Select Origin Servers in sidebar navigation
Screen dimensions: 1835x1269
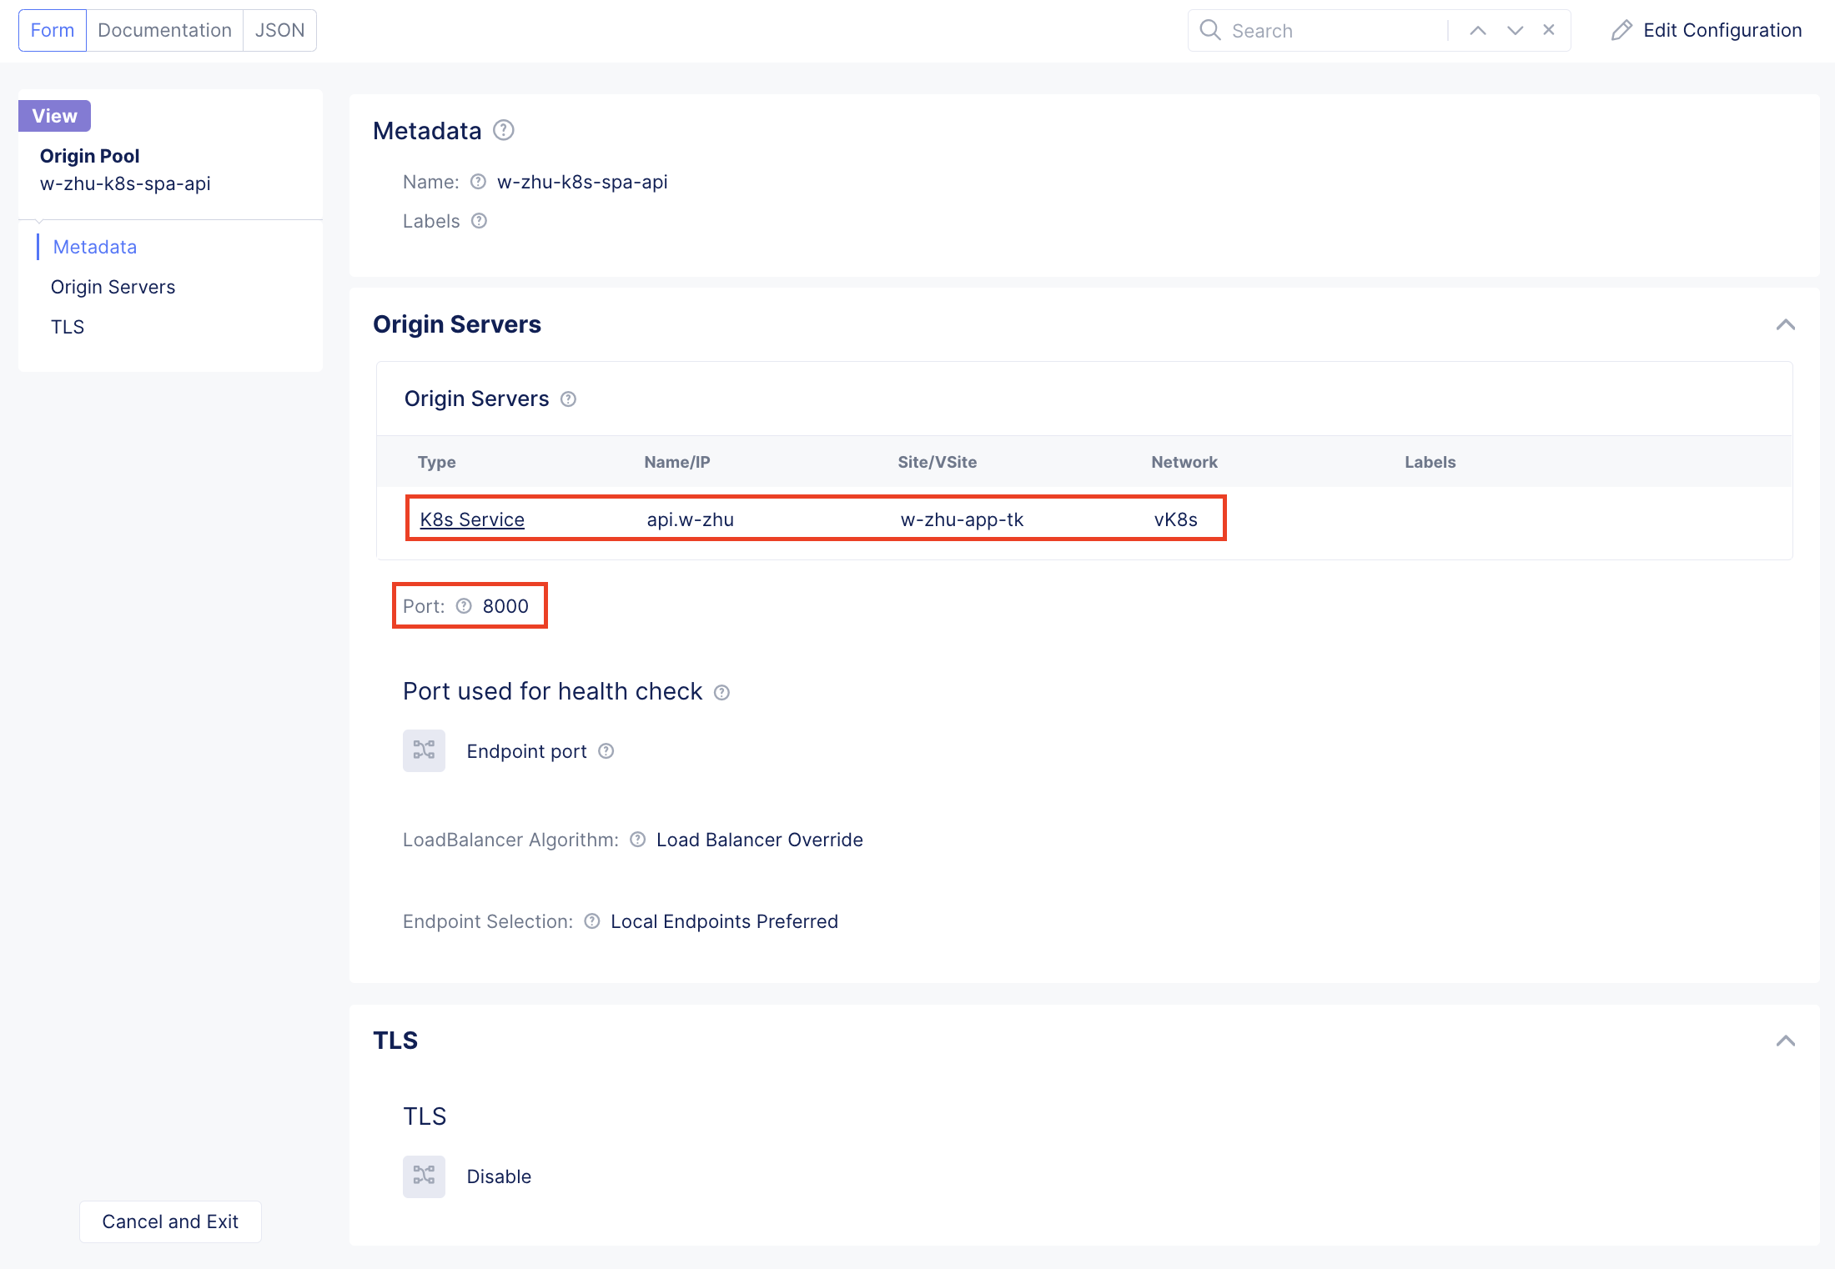pyautogui.click(x=113, y=287)
